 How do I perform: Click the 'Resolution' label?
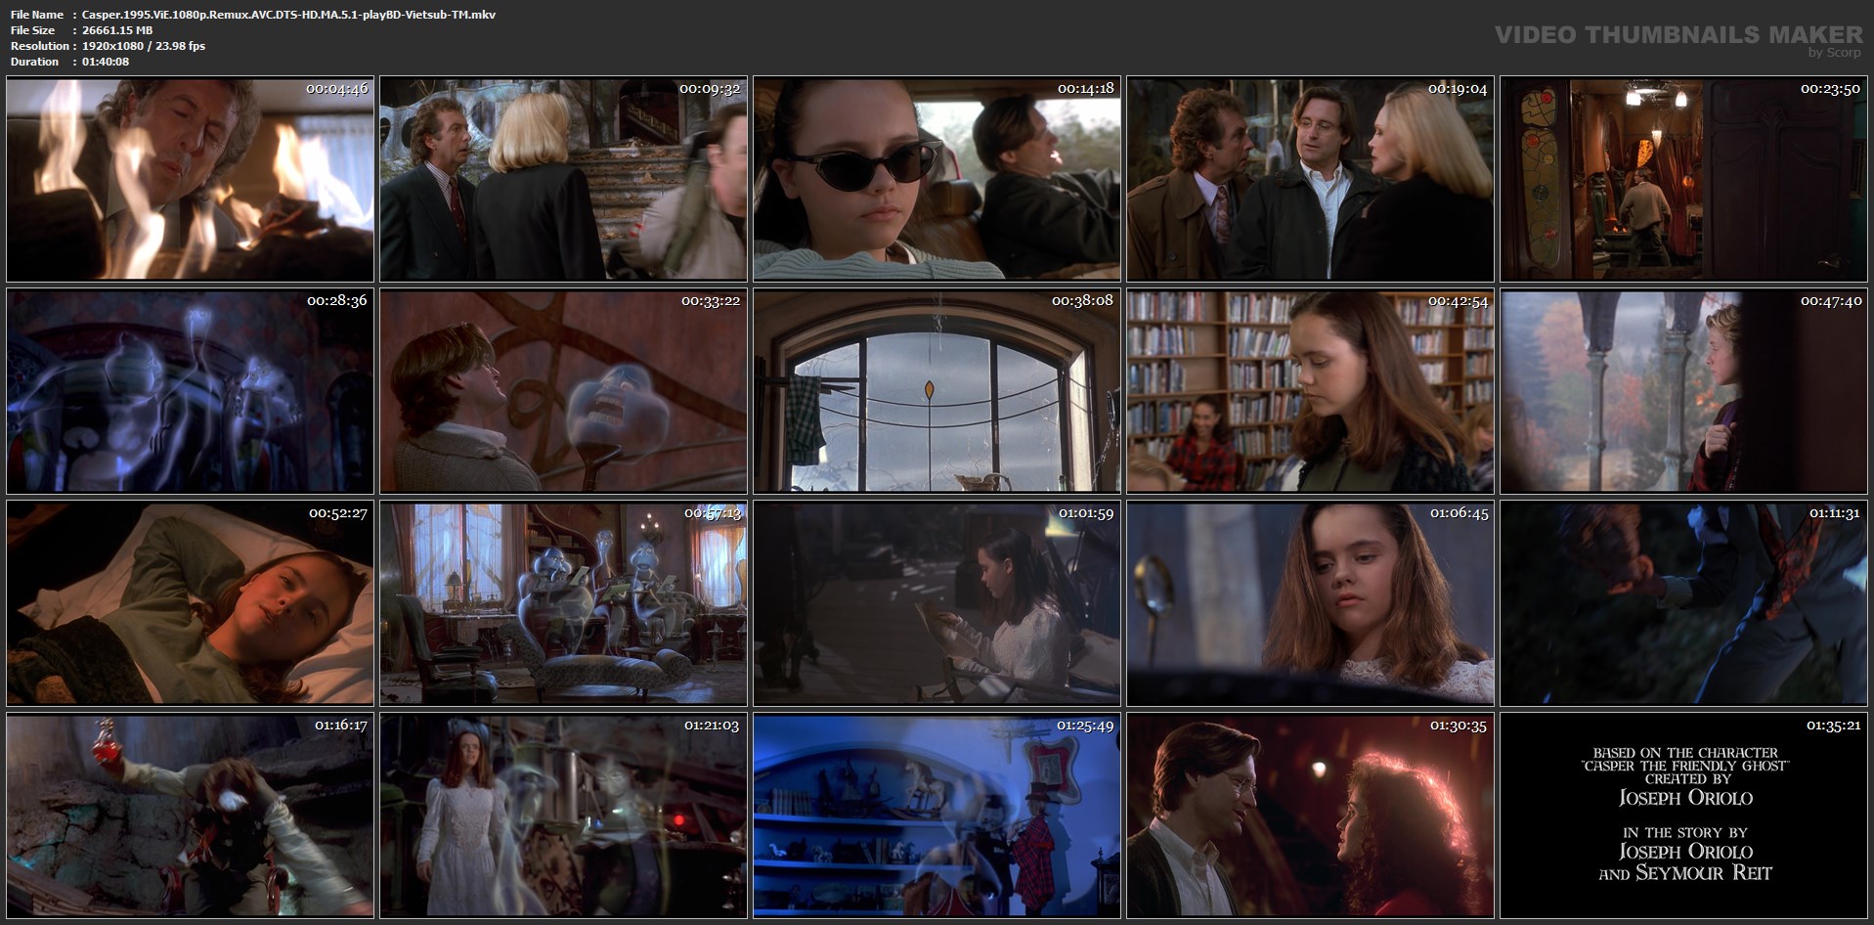[39, 46]
